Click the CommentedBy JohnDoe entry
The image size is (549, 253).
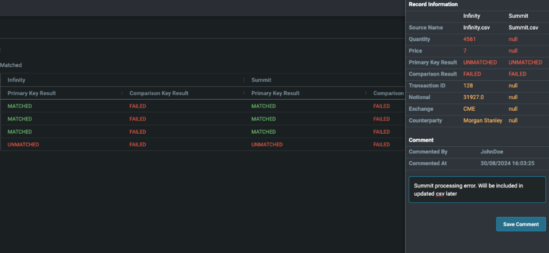[492, 152]
